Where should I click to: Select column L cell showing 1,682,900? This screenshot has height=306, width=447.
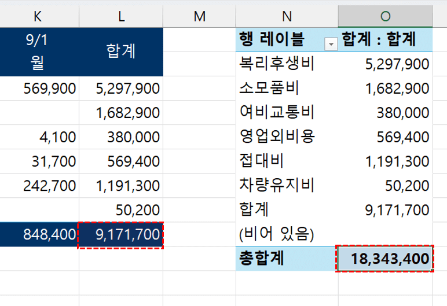121,113
